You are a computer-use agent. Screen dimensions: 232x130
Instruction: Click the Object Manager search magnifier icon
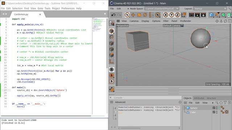pos(217,103)
